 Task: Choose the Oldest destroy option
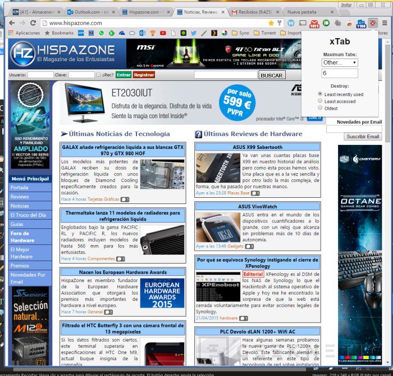point(320,108)
